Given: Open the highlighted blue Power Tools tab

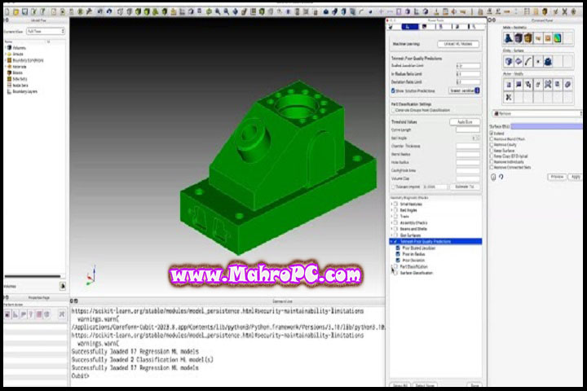Looking at the screenshot, I should (x=410, y=27).
